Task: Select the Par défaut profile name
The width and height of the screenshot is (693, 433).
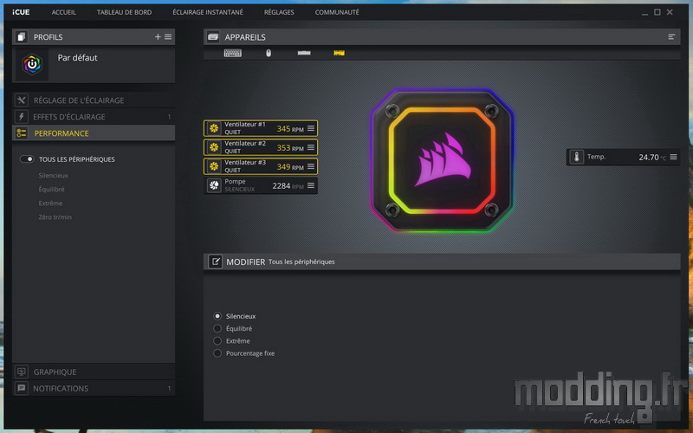Action: point(77,58)
